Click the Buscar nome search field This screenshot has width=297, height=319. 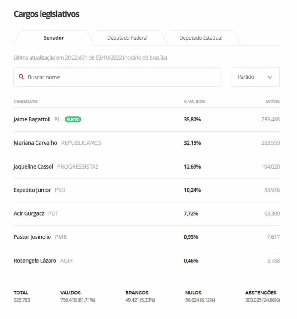click(x=122, y=77)
